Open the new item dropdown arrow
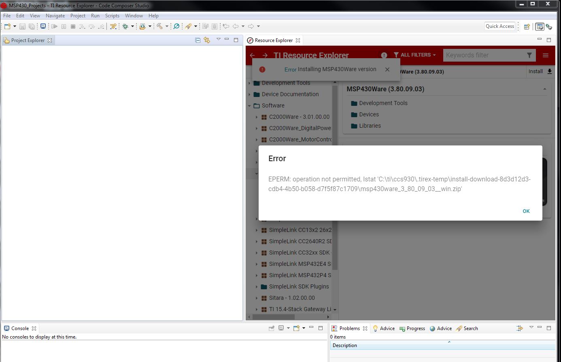The image size is (561, 362). (x=15, y=26)
